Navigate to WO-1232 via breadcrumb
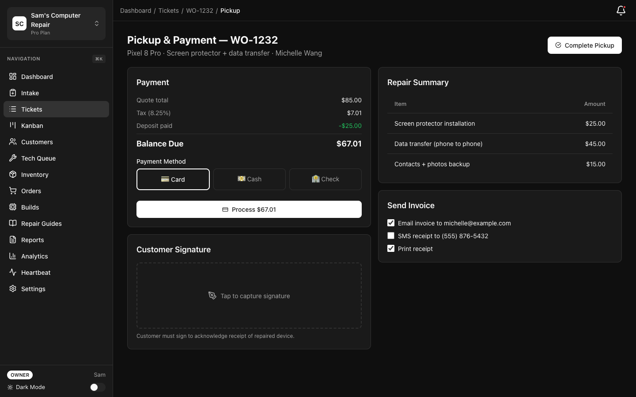This screenshot has height=397, width=636. click(200, 10)
